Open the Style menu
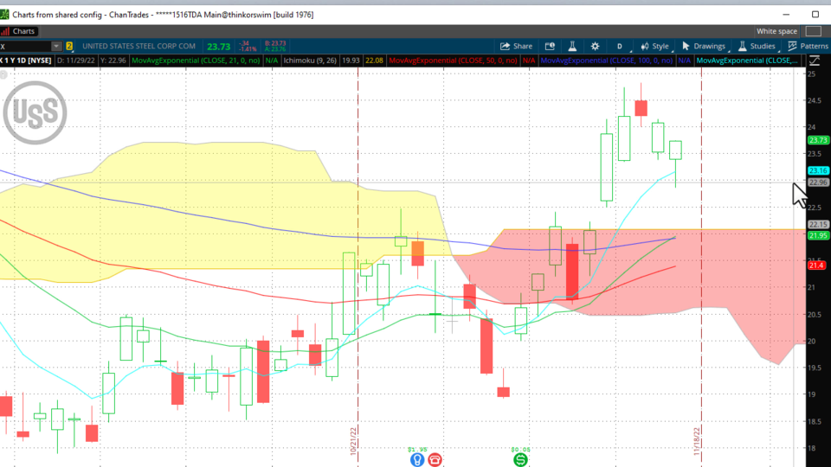 (655, 46)
